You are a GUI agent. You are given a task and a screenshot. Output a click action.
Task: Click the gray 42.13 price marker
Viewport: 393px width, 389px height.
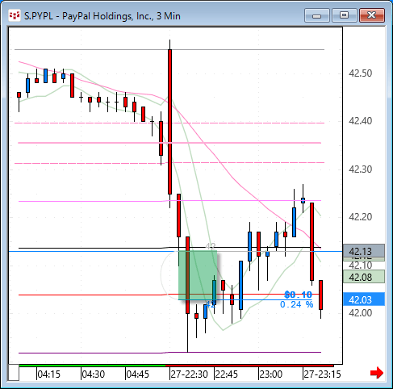364,251
